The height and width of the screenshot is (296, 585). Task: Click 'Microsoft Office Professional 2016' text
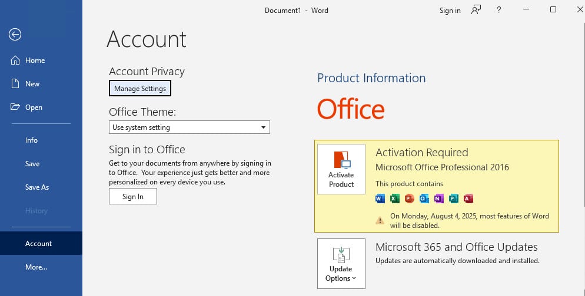pos(442,167)
